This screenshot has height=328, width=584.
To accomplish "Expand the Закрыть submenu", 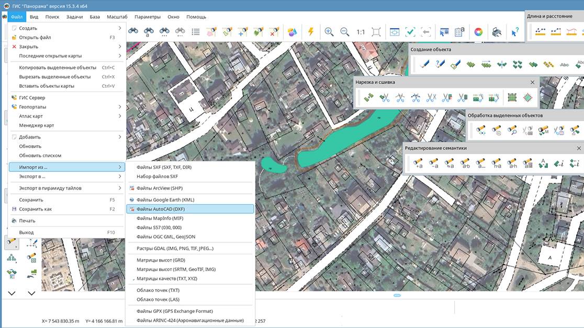I will (x=66, y=46).
